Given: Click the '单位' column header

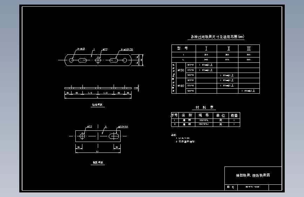Looking at the screenshot, I should [x=221, y=115].
